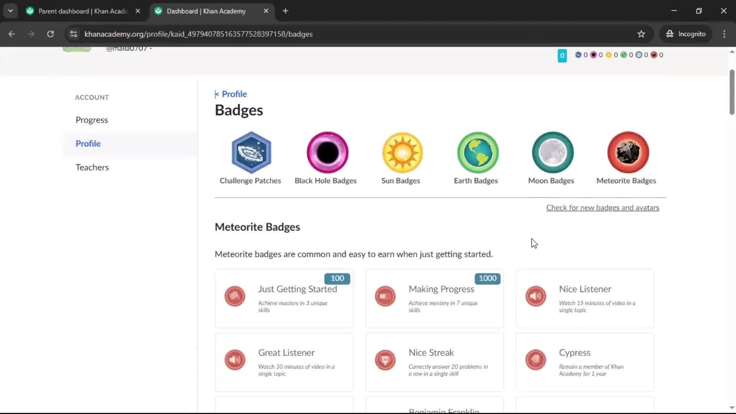The width and height of the screenshot is (736, 414).
Task: Open the Just Getting Started badge card
Action: pyautogui.click(x=284, y=299)
